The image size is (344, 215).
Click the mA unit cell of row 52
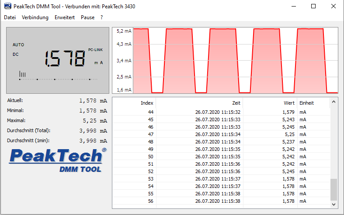click(303, 172)
